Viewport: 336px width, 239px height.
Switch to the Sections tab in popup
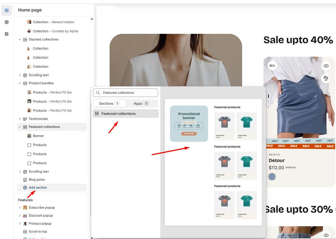pyautogui.click(x=110, y=103)
